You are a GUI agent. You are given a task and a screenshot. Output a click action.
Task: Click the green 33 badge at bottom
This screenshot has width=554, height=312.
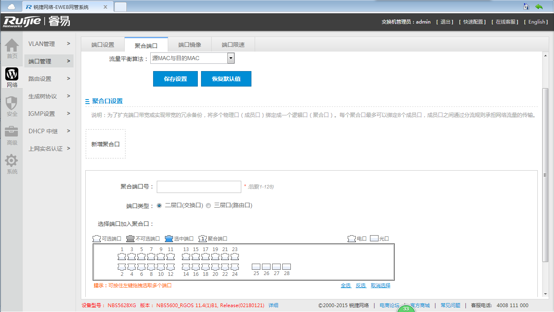(x=406, y=309)
